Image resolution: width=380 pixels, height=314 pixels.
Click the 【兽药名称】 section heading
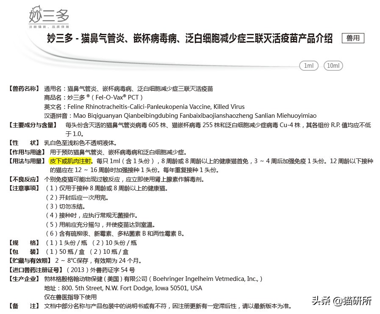(x=24, y=89)
